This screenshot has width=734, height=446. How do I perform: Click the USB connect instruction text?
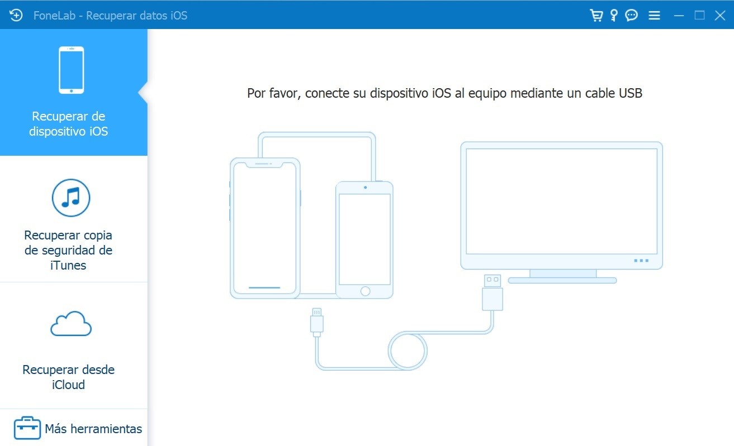coord(444,93)
